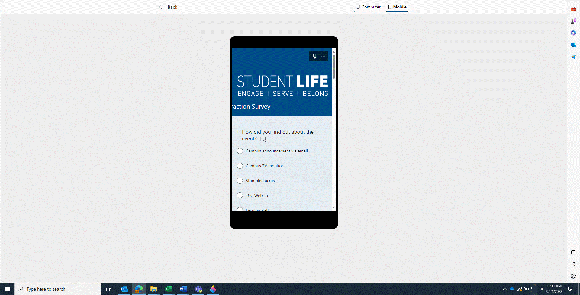Open Outlook from the taskbar
This screenshot has height=295, width=580.
[124, 289]
